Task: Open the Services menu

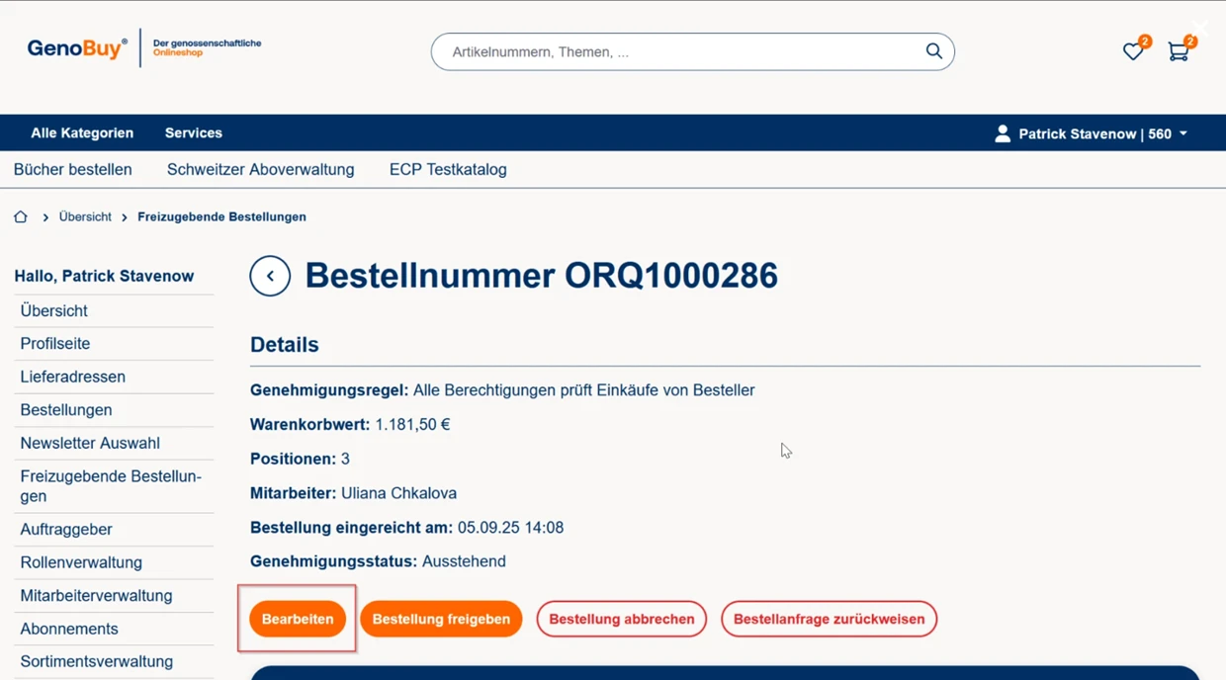Action: point(194,133)
